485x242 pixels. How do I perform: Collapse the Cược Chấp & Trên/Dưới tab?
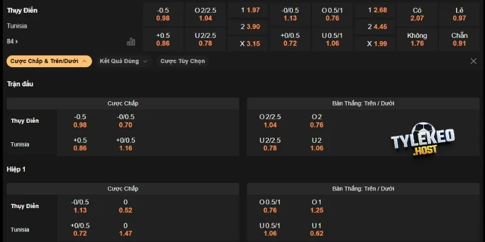49,61
